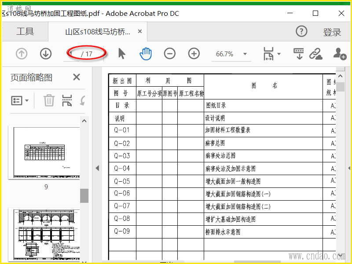The width and height of the screenshot is (352, 264).
Task: Click thumbnail panel scroll up arrow
Action: 84,121
